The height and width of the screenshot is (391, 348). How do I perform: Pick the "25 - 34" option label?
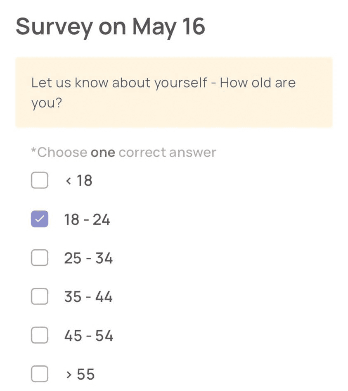coord(88,258)
